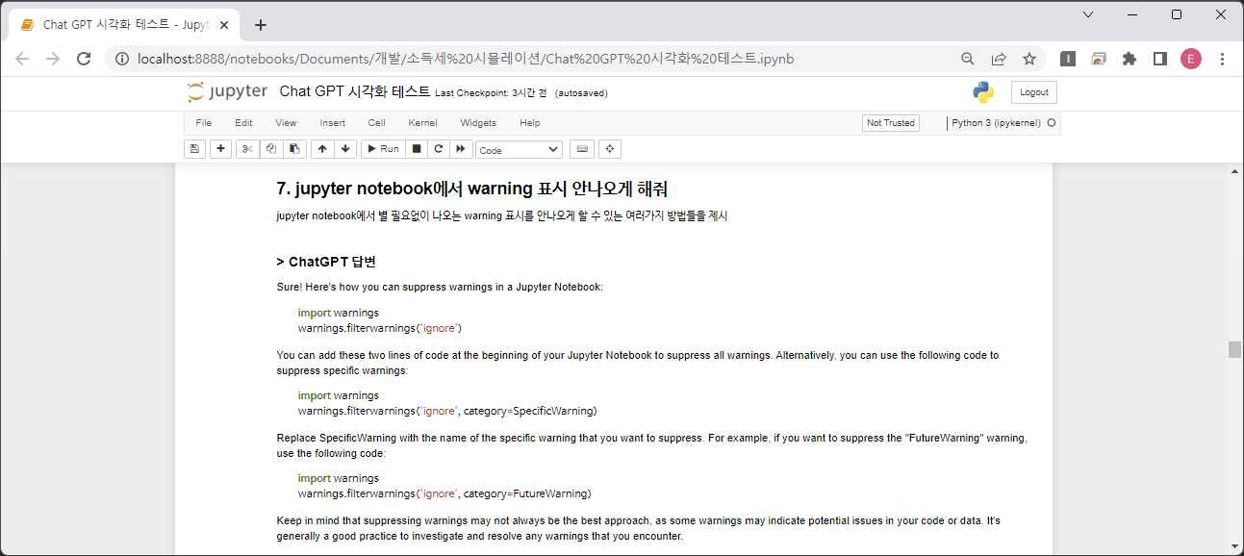Move selected cell up arrow
This screenshot has height=556, width=1244.
point(322,149)
